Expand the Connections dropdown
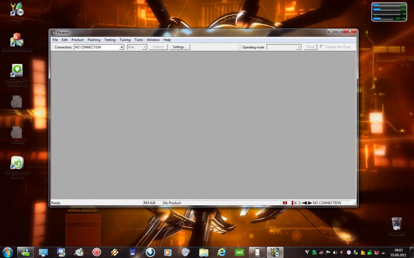414x258 pixels. (122, 47)
